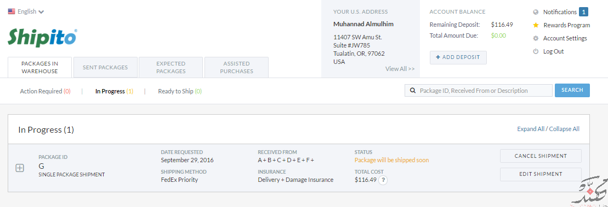Click the package search input field
The width and height of the screenshot is (608, 207).
(479, 90)
